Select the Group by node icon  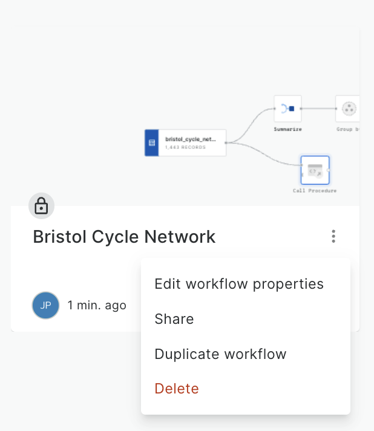click(348, 109)
